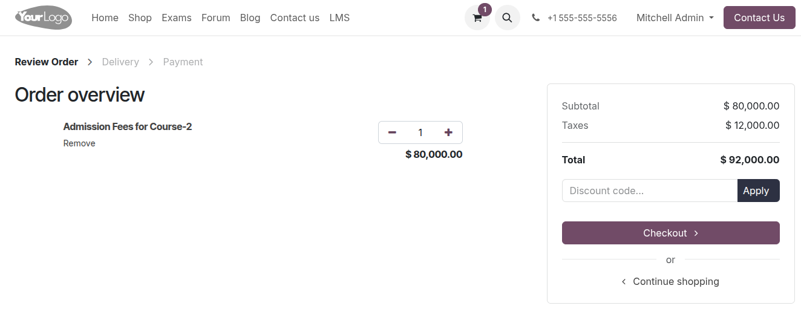Viewport: 801px width, 323px height.
Task: Open the shopping cart icon
Action: point(477,18)
